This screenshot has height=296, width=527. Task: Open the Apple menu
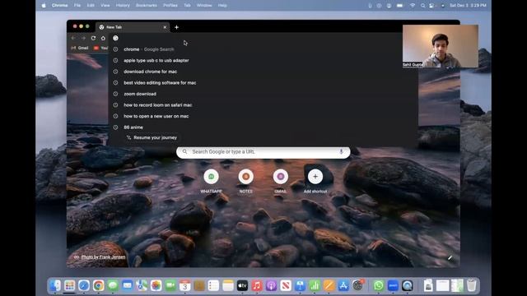44,6
